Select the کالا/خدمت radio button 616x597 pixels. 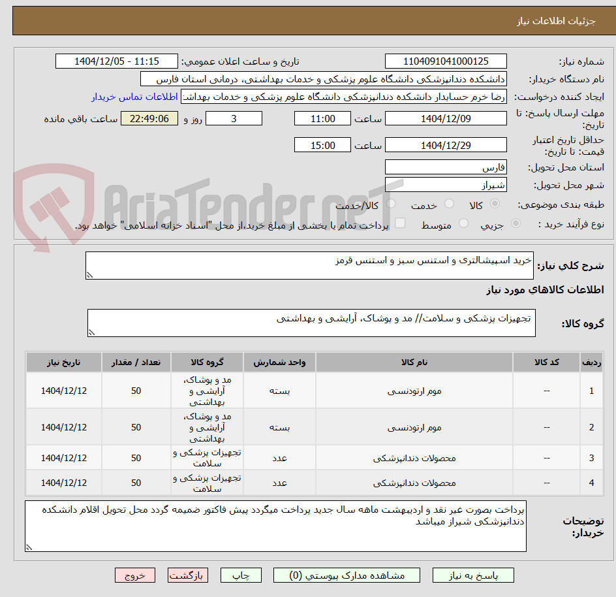tap(391, 204)
